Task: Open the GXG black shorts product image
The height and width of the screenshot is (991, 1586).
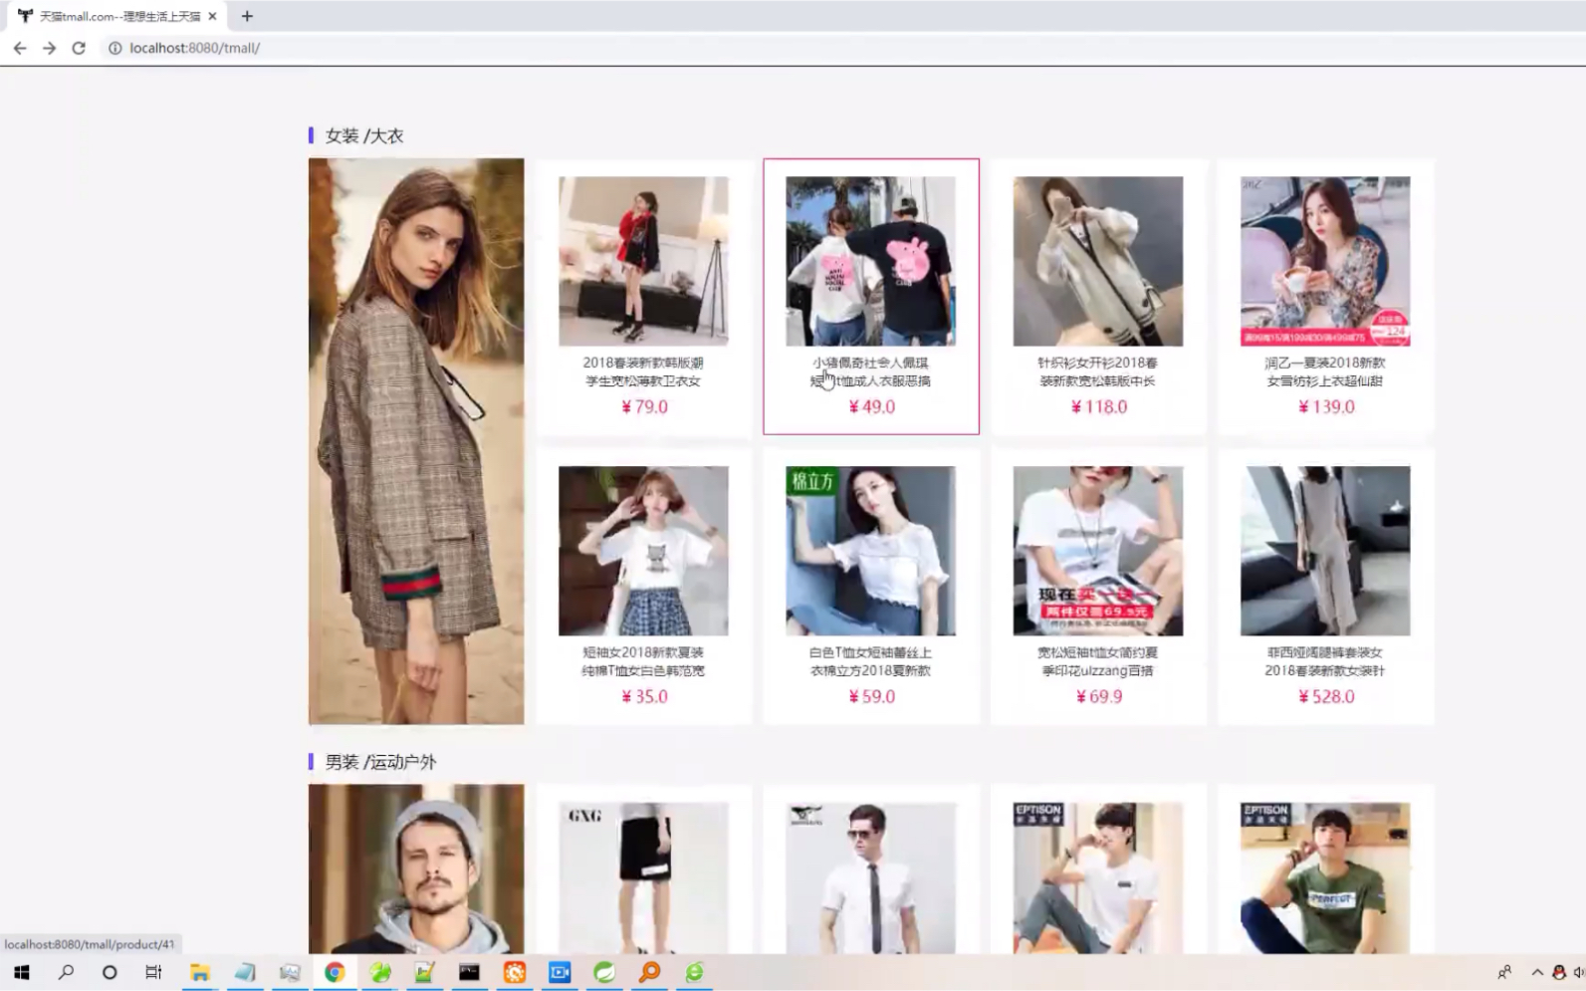Action: pyautogui.click(x=643, y=878)
